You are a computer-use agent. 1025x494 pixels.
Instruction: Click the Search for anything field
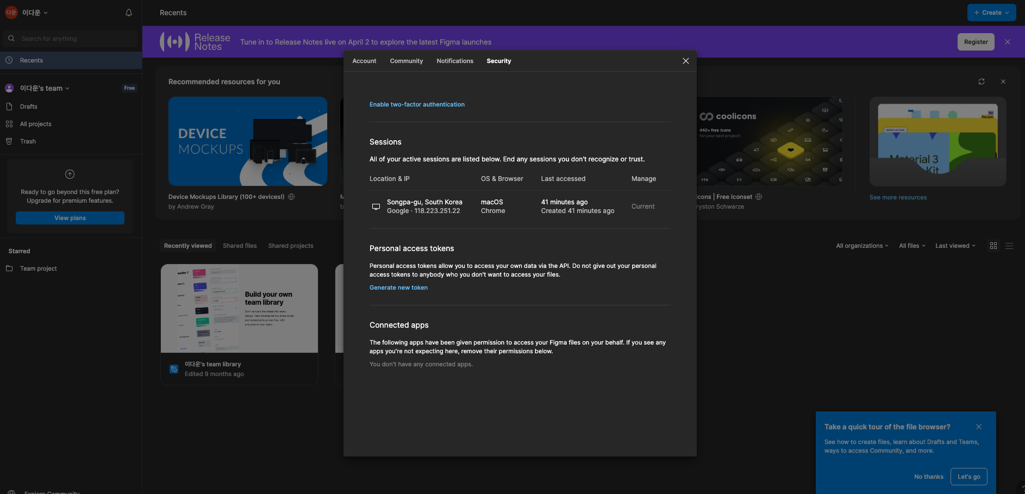(71, 39)
